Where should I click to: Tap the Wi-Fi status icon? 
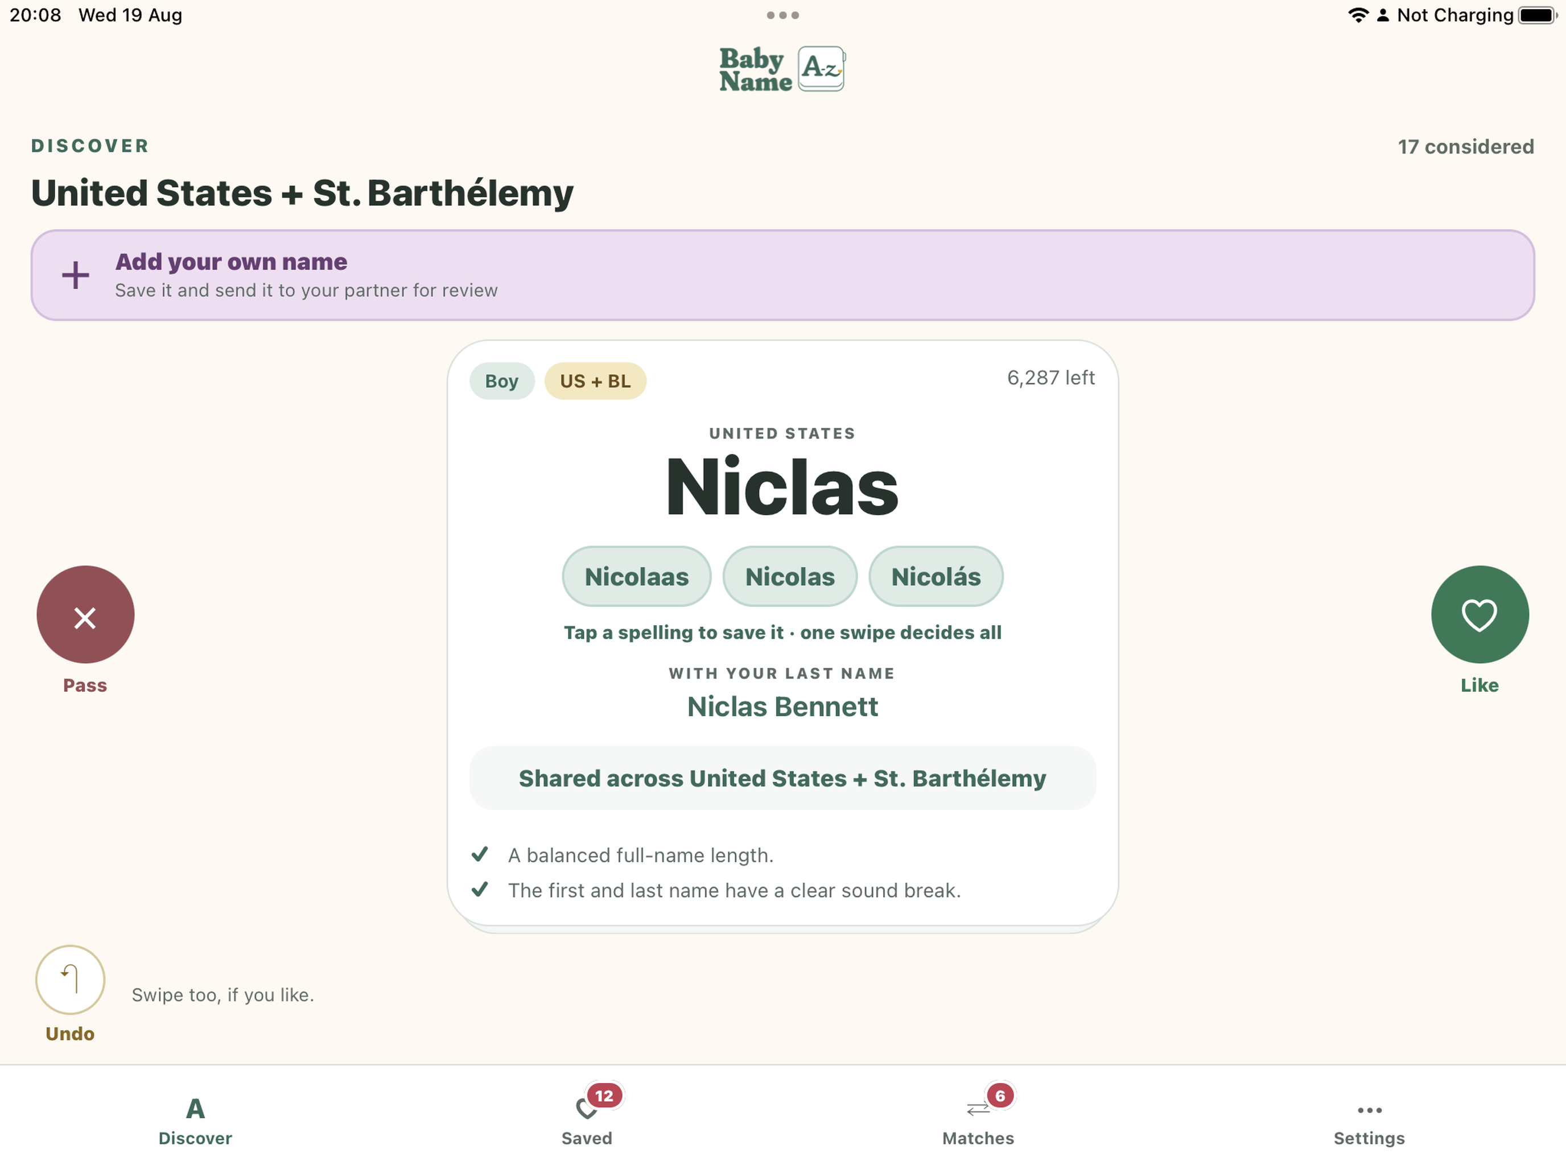pos(1358,15)
